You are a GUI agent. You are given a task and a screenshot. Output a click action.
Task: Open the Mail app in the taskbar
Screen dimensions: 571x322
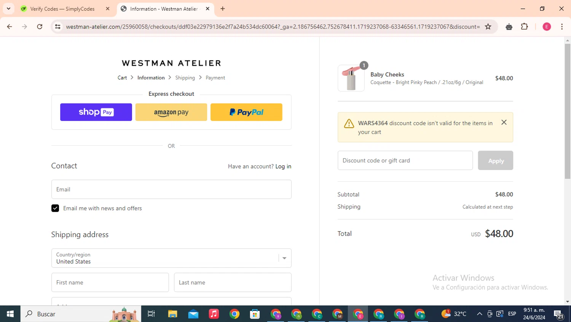[x=193, y=314]
